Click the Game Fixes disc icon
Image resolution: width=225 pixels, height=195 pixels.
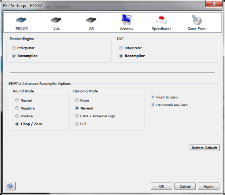pos(197,20)
